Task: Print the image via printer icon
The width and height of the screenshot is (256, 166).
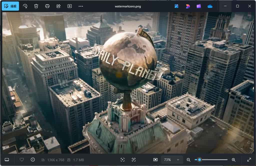Action: point(47,6)
